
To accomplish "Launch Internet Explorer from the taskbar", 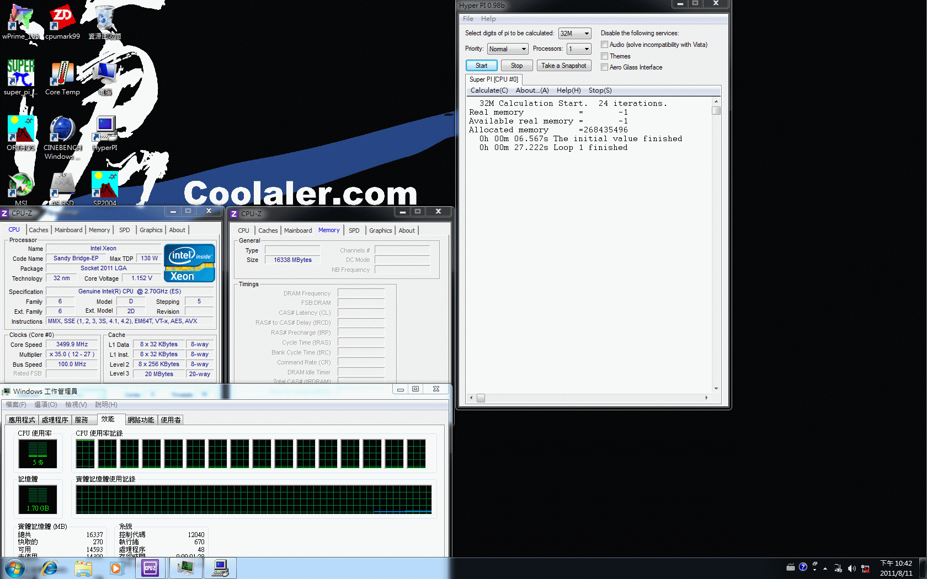I will click(50, 568).
